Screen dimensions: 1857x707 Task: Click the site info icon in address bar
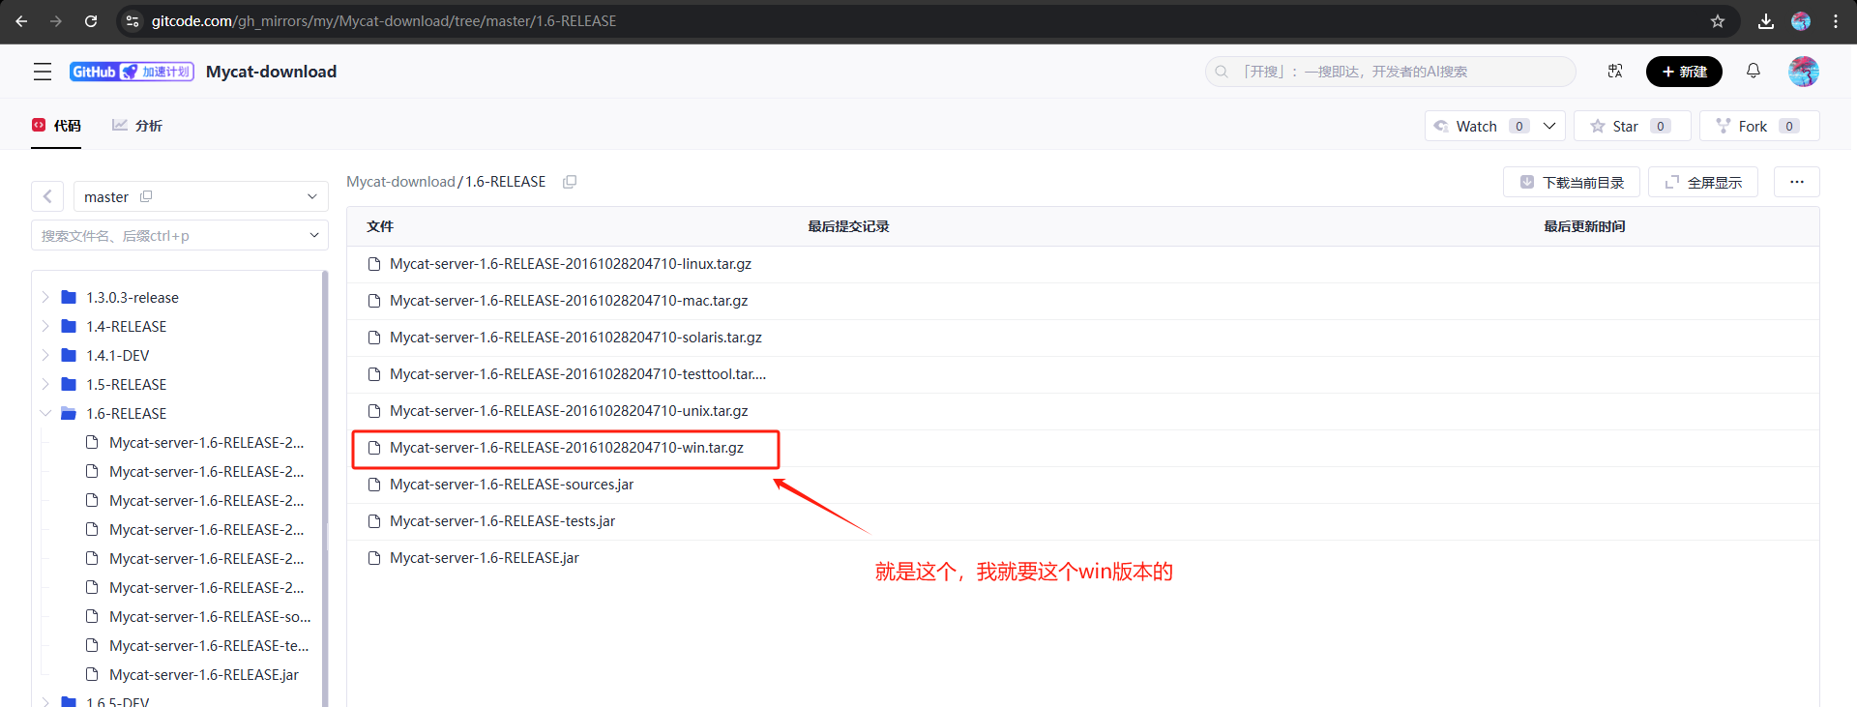(133, 20)
